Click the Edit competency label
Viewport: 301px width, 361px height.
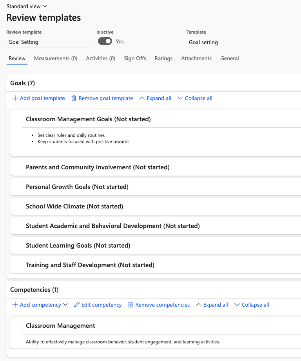click(x=102, y=305)
